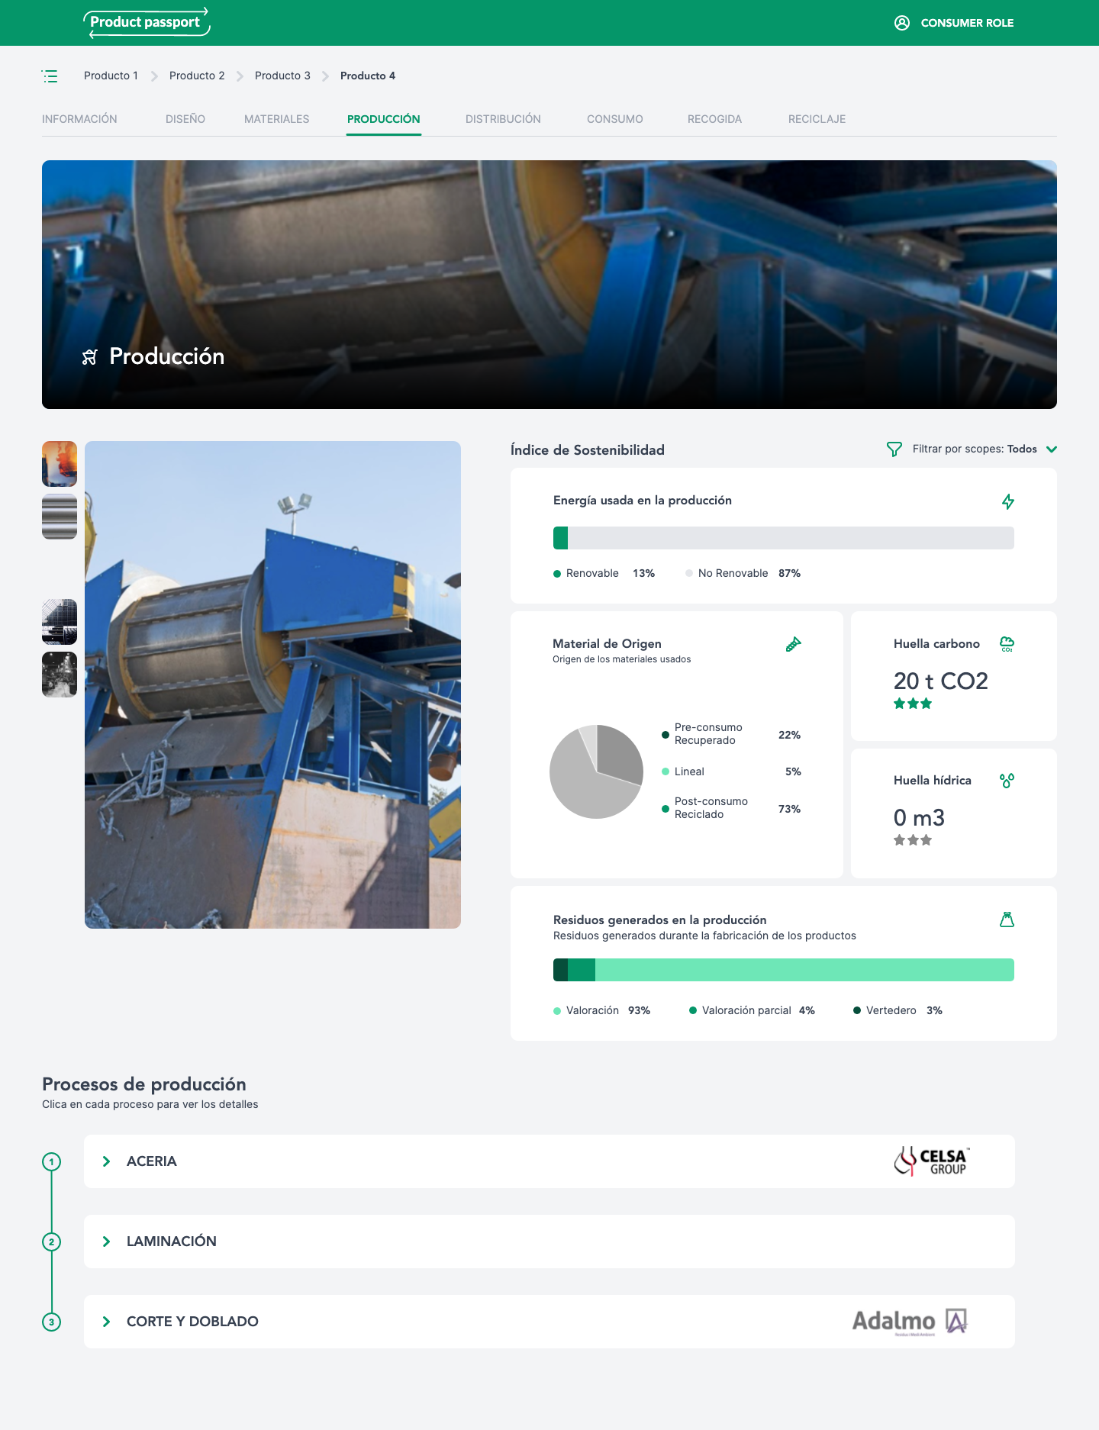Click the material origin pie chart
1099x1430 pixels.
pyautogui.click(x=597, y=771)
